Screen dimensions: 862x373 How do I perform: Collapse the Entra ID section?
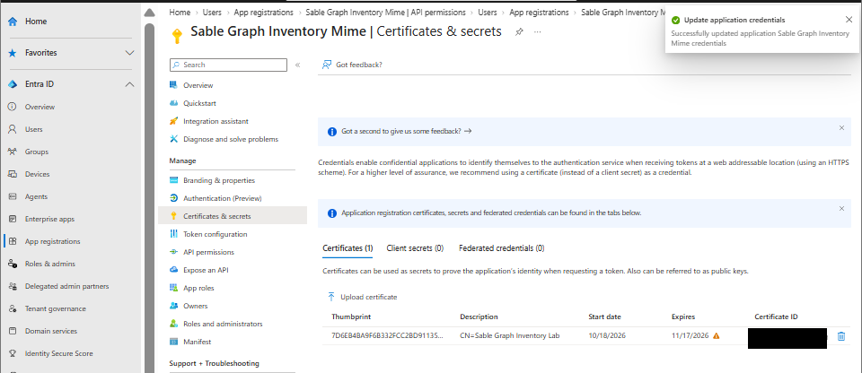tap(129, 84)
